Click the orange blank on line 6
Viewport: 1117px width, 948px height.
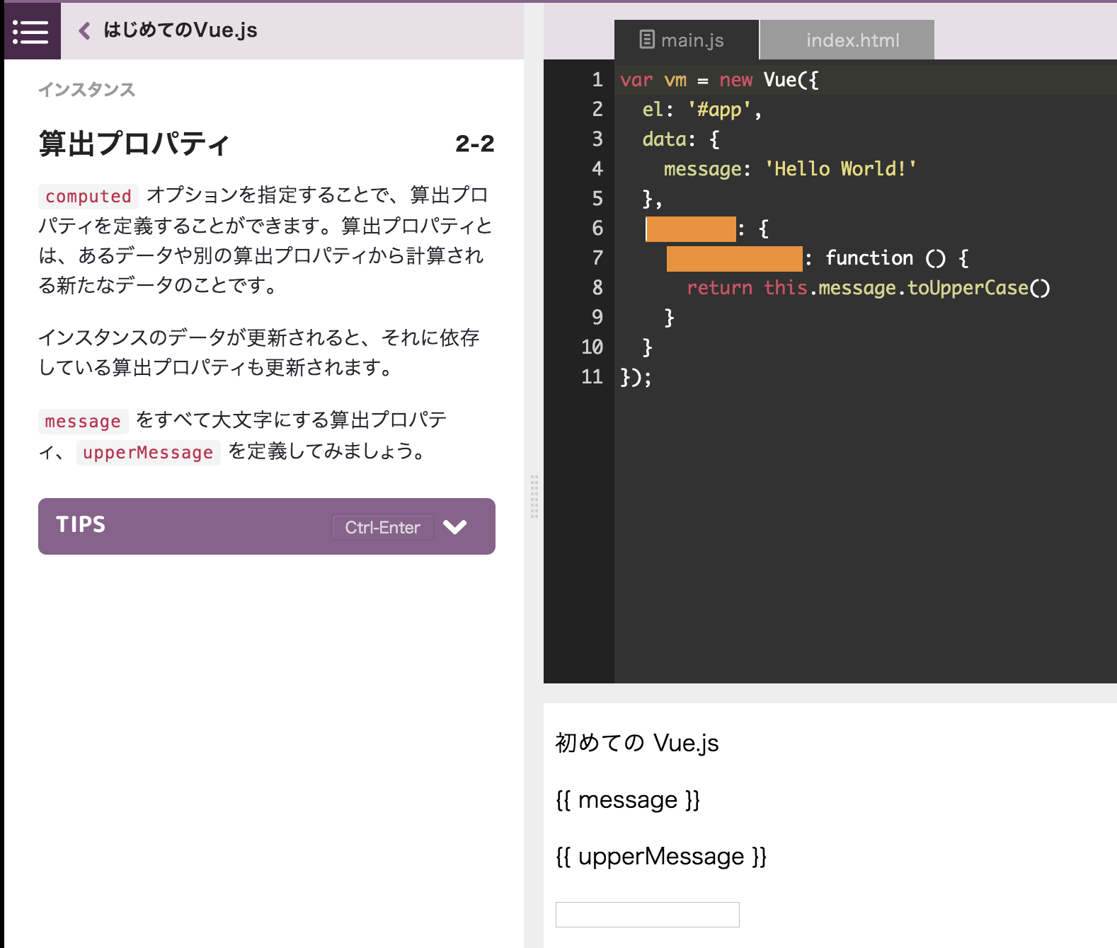(x=691, y=229)
